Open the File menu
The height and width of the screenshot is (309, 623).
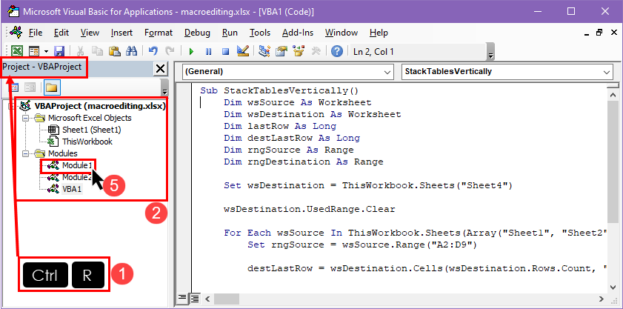point(36,33)
